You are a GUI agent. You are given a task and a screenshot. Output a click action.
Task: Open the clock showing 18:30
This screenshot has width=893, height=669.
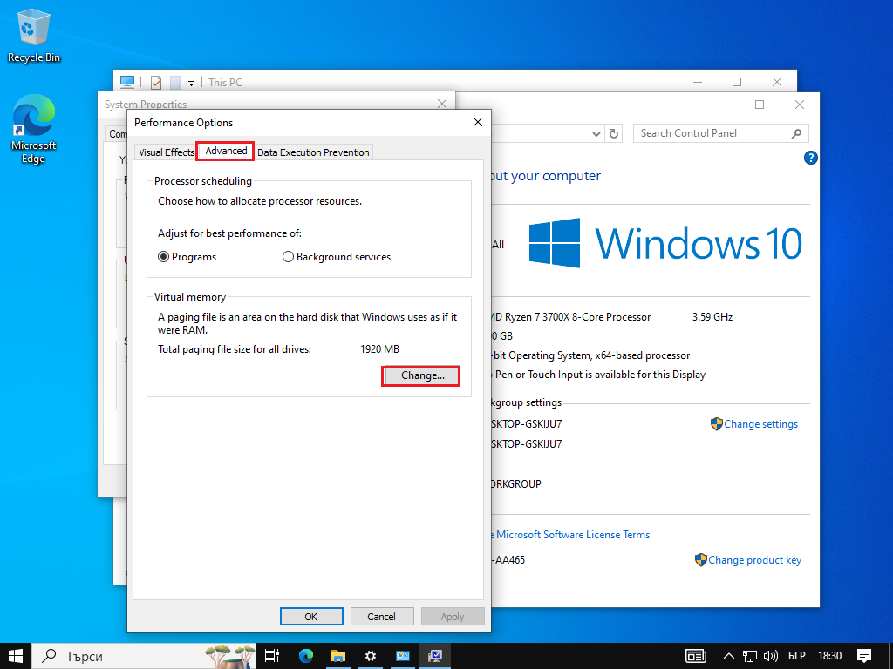[830, 656]
